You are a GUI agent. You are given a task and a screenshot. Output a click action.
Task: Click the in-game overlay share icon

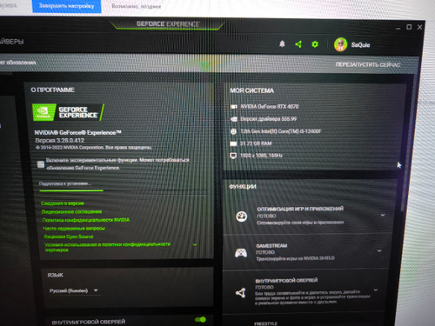240,293
